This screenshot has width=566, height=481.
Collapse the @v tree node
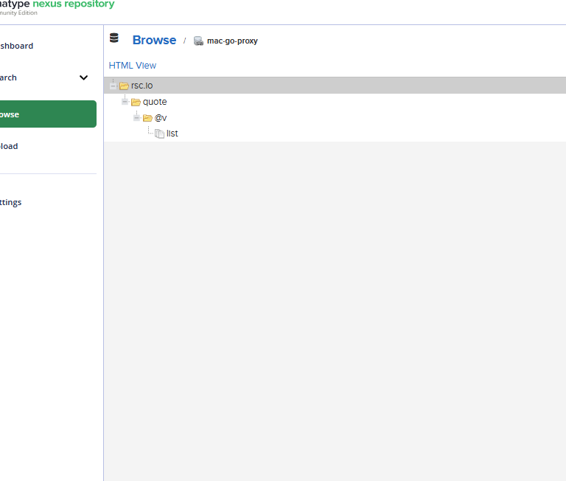[136, 118]
